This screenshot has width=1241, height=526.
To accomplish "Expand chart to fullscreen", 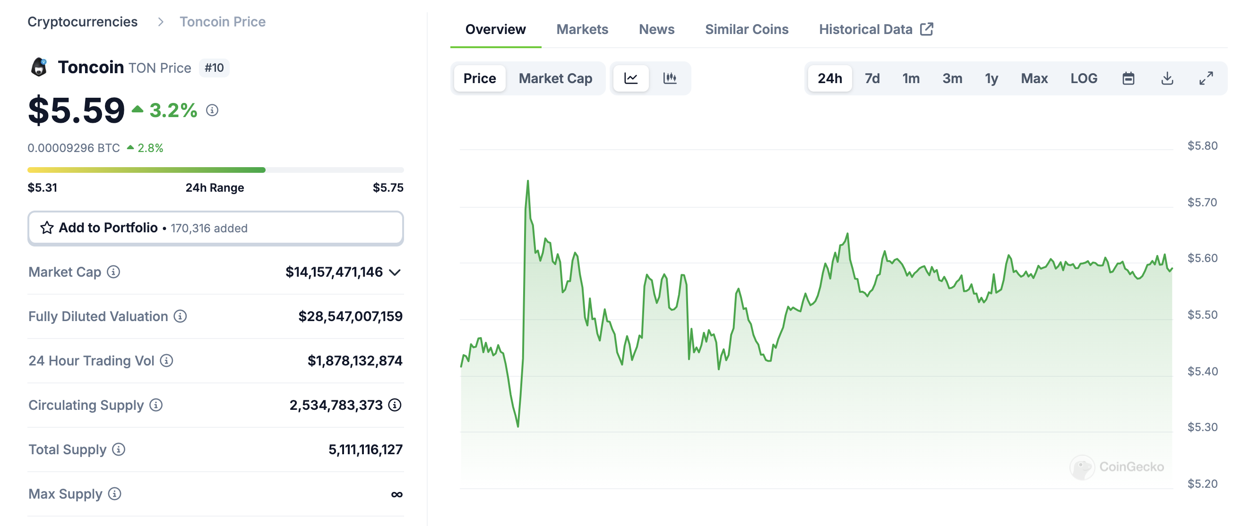I will click(1206, 78).
